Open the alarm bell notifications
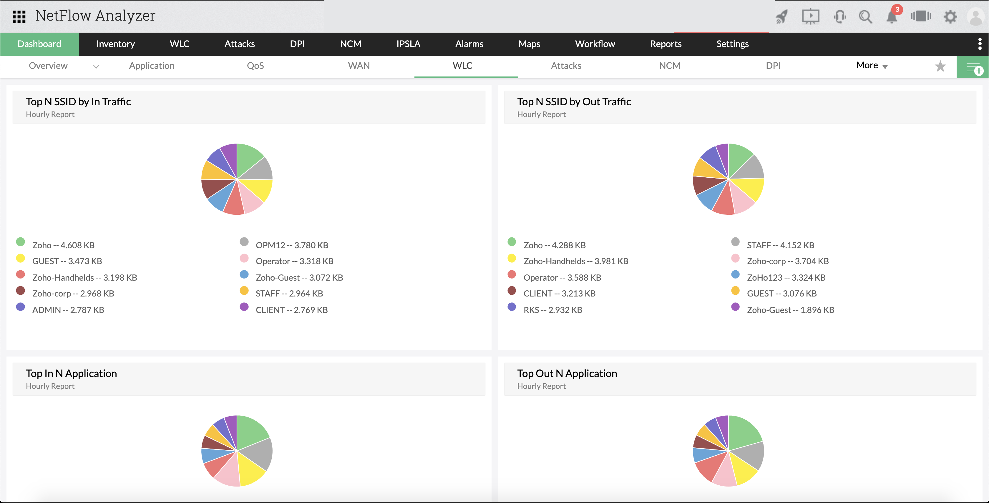Viewport: 989px width, 503px height. (x=892, y=16)
